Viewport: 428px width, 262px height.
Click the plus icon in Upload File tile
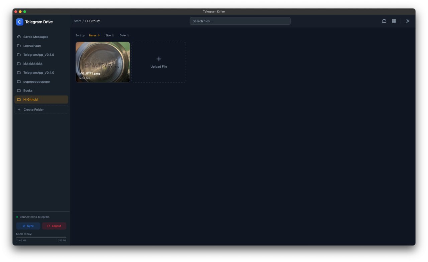[159, 59]
